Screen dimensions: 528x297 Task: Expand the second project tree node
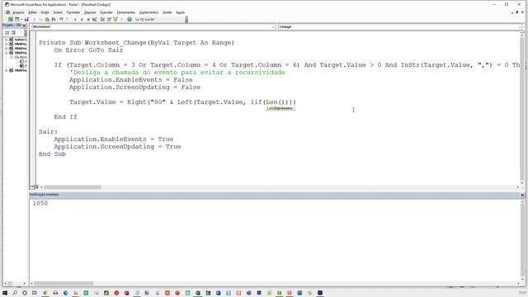click(6, 44)
